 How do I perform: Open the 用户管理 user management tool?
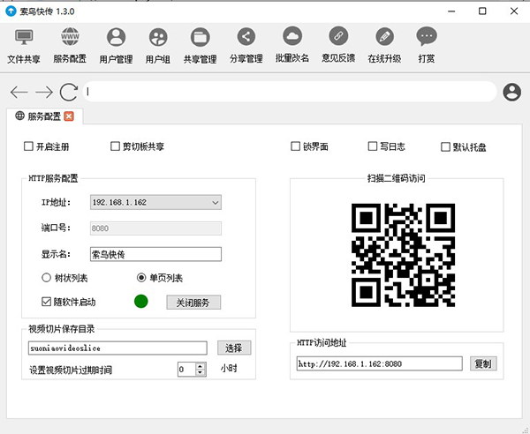[x=116, y=46]
